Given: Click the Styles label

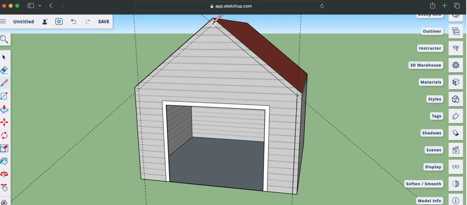Looking at the screenshot, I should (x=435, y=99).
